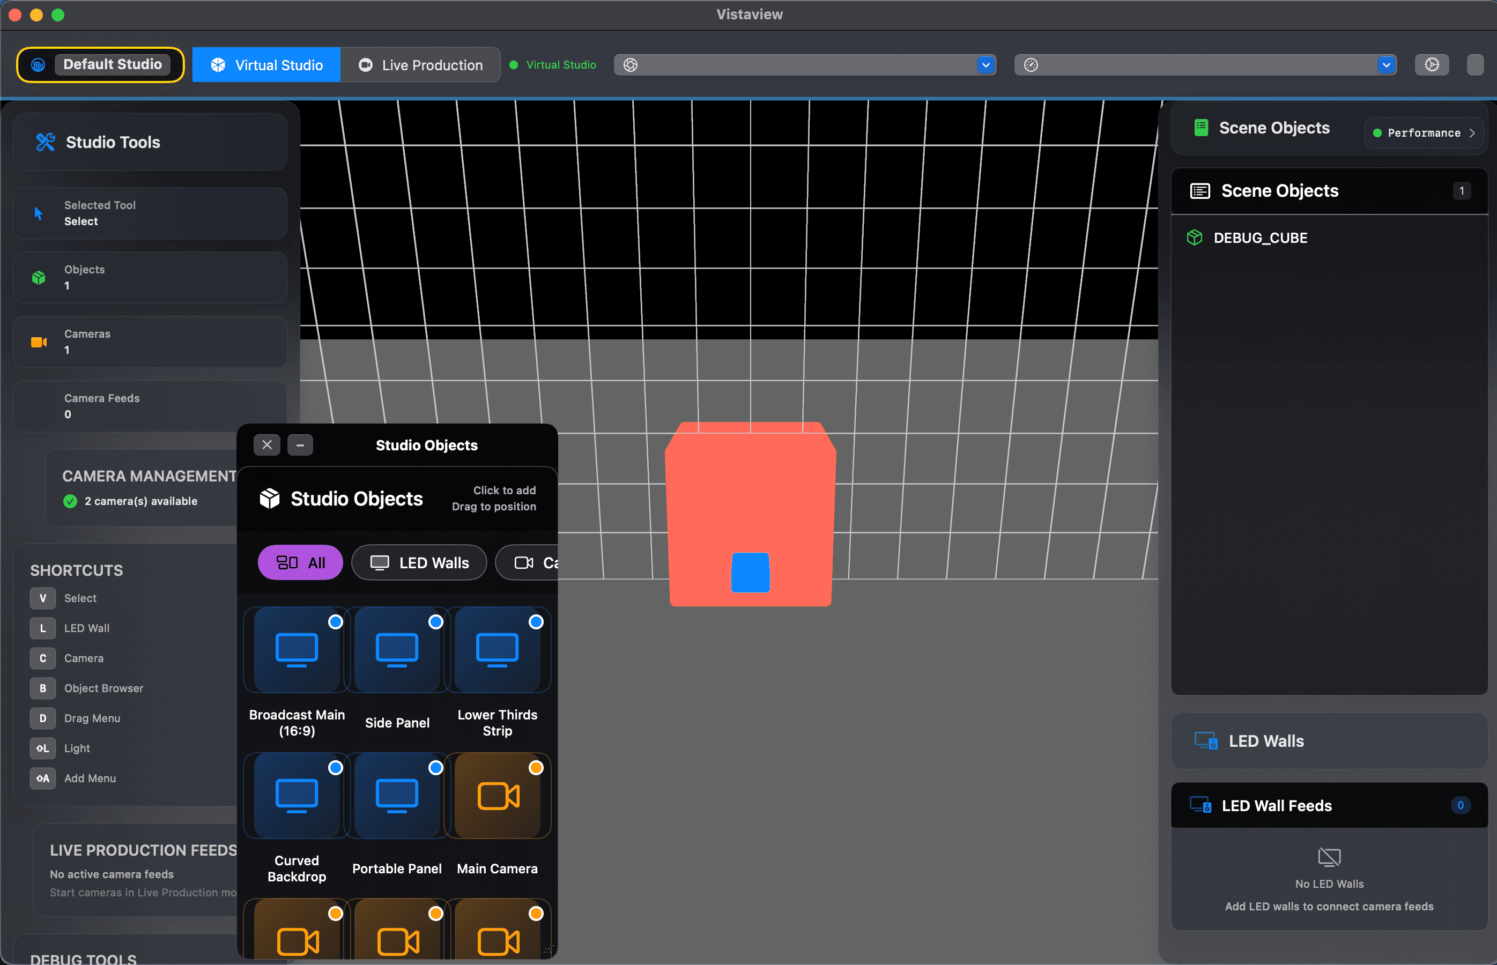Select DEBUG_CUBE in Scene Objects list
Screen dimensions: 1497x965
pyautogui.click(x=1259, y=238)
